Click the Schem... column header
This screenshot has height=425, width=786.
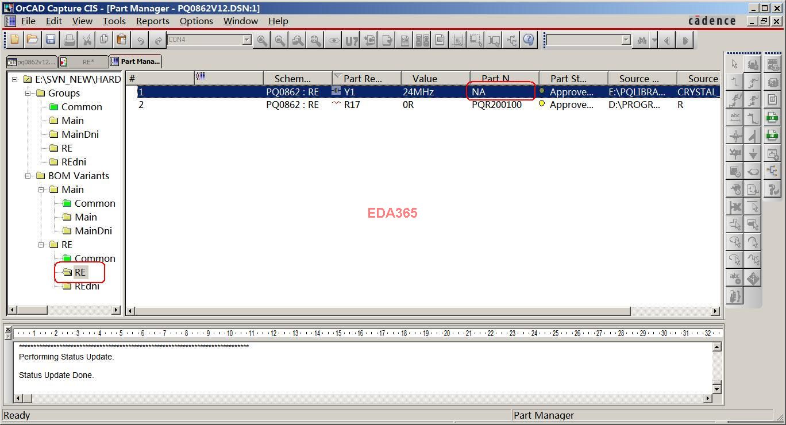(x=298, y=79)
